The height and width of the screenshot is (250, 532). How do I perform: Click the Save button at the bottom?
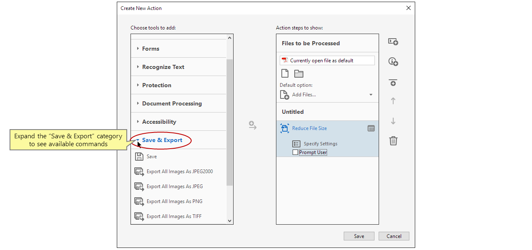pos(359,236)
